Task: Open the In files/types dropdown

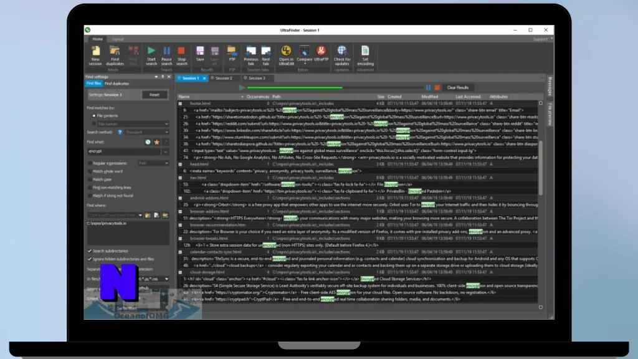Action: tap(166, 279)
